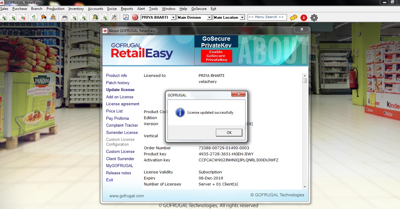Open the Branch menu
This screenshot has height=209, width=400.
(37, 9)
